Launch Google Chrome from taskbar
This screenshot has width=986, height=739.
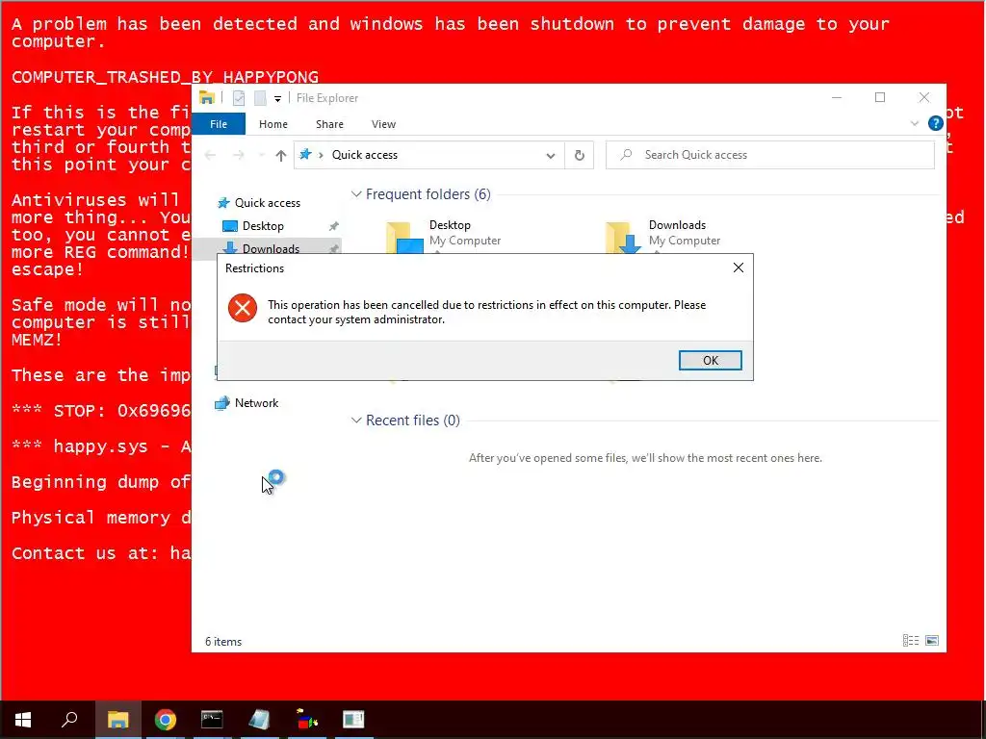[x=166, y=720]
